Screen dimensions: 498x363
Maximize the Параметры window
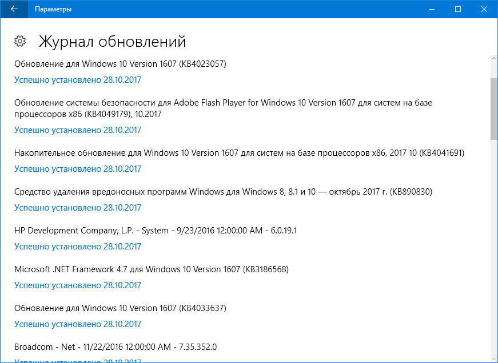[x=458, y=9]
